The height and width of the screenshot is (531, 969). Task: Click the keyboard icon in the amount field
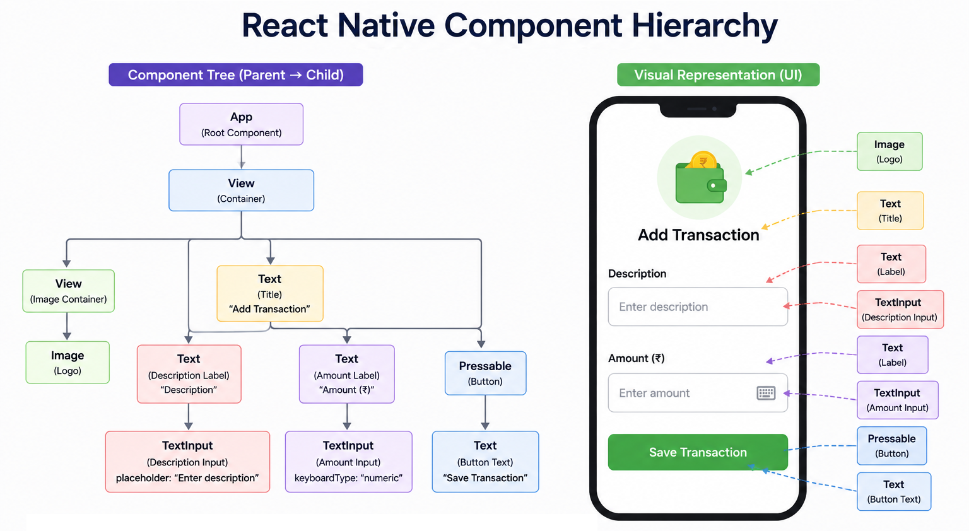coord(766,394)
